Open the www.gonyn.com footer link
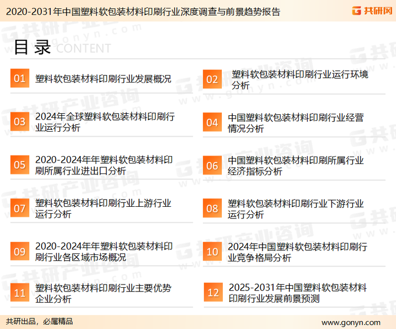396x329 pixels. pos(351,323)
